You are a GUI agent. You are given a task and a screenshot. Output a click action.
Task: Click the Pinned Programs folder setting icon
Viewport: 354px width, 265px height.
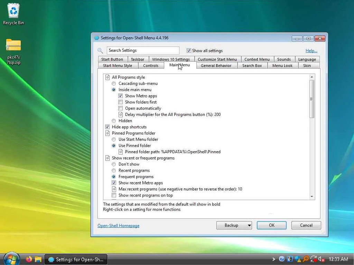click(x=108, y=133)
